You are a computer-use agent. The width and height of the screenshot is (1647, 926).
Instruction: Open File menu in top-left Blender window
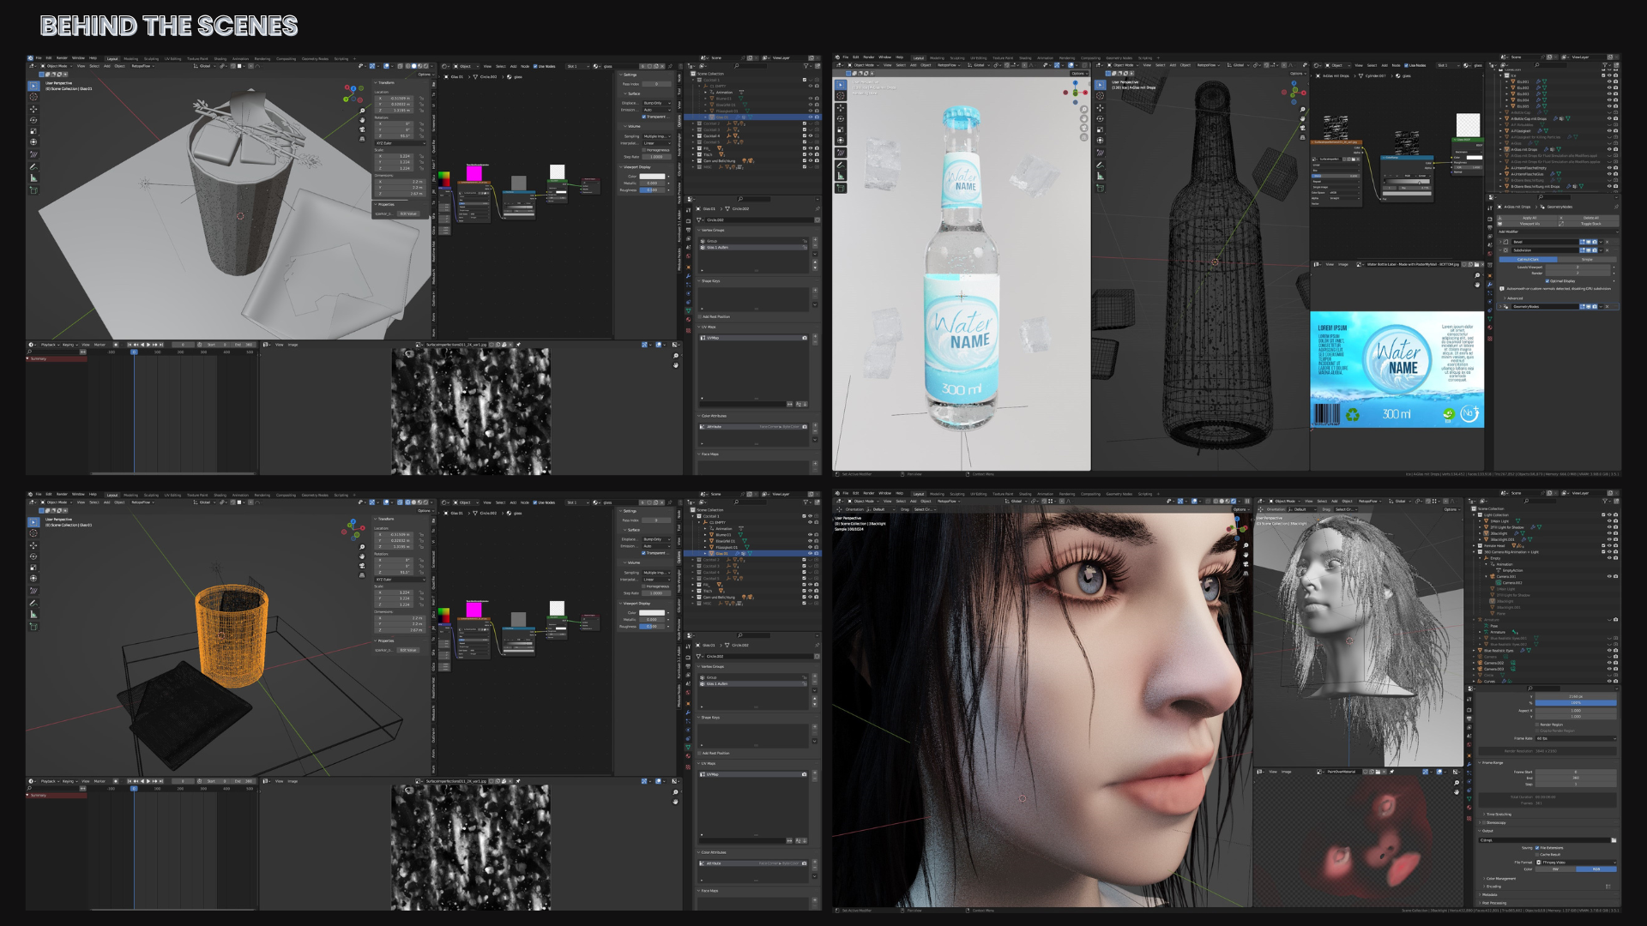39,57
